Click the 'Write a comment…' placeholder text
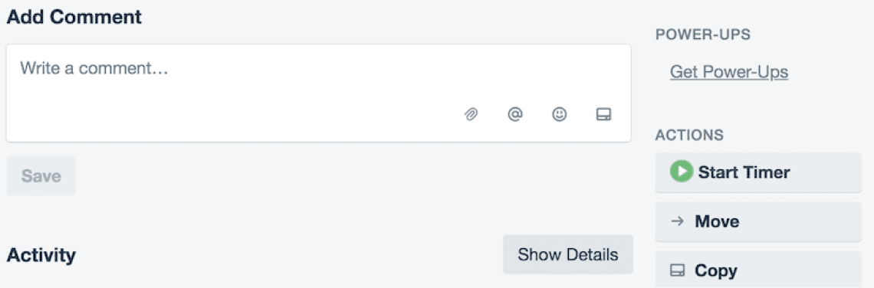 (94, 68)
